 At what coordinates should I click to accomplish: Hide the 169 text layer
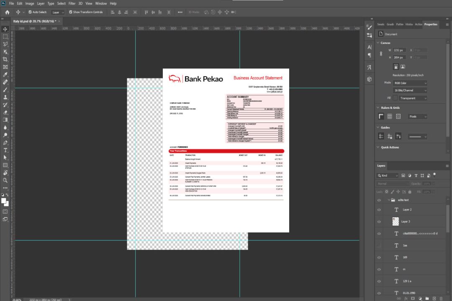tap(379, 258)
